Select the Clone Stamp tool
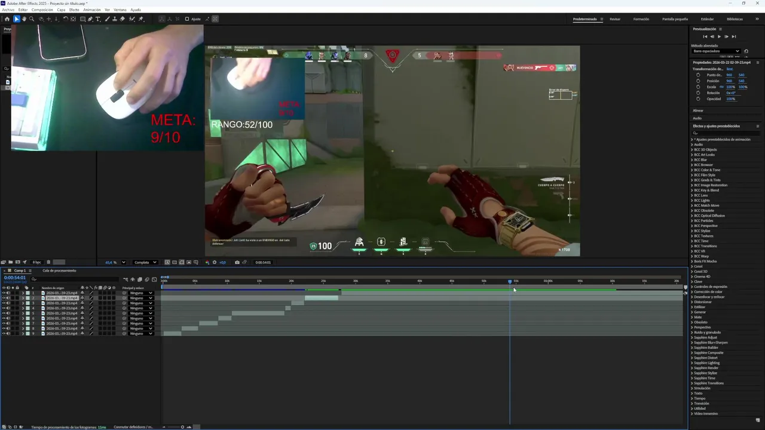The height and width of the screenshot is (430, 765). point(115,19)
